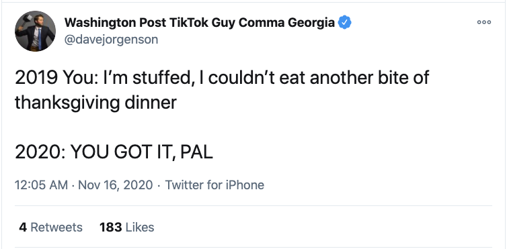Click the hammer raised in the avatar
The height and width of the screenshot is (249, 507).
tap(25, 19)
